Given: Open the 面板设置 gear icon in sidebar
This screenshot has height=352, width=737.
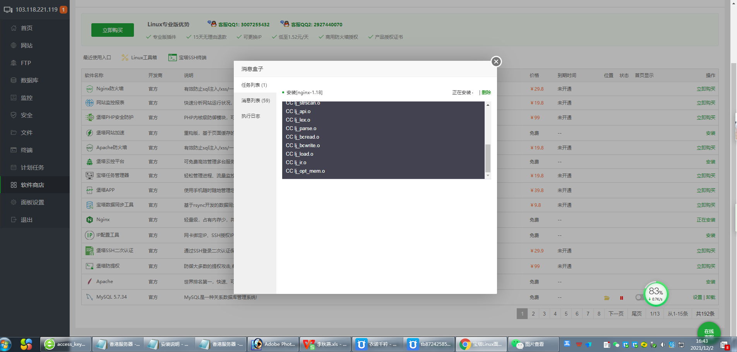Looking at the screenshot, I should coord(14,202).
